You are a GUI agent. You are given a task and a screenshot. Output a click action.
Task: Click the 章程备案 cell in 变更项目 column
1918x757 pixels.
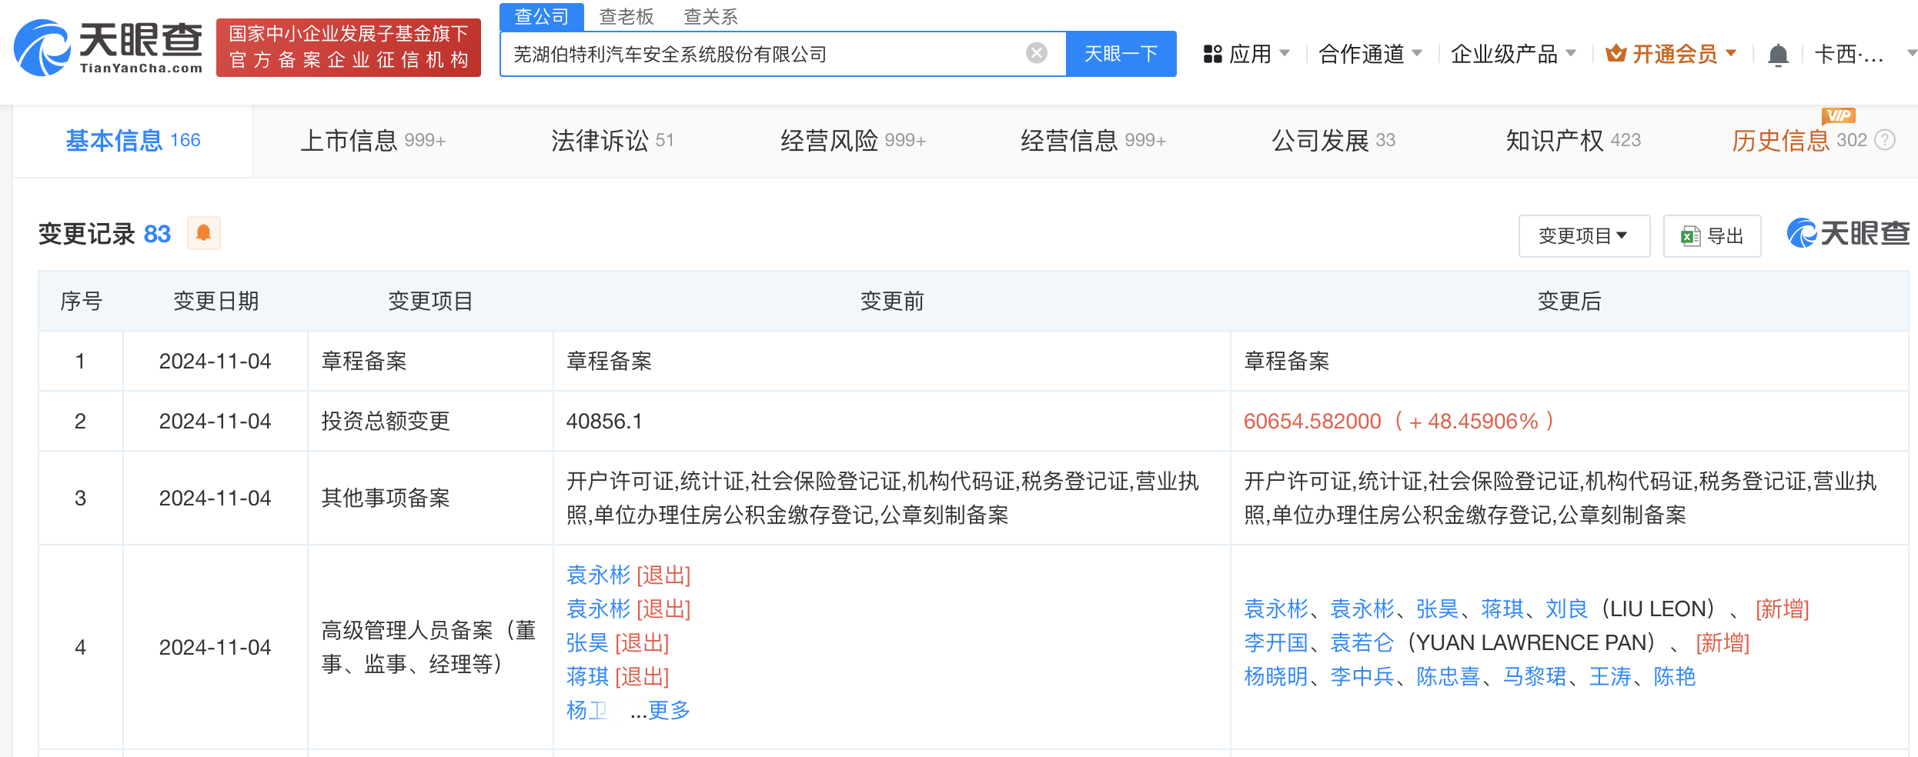point(430,362)
